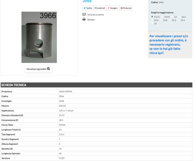The height and width of the screenshot is (161, 196).
Task: Click the registration notice 'clicca qui!' link
Action: [156, 53]
